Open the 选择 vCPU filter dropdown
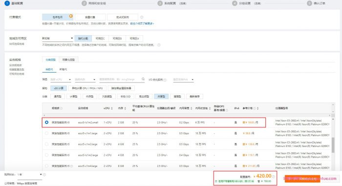 (61, 80)
